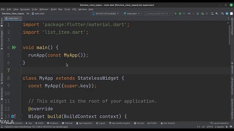The height and width of the screenshot is (131, 234).
Task: Collapse the import block fold on line 1
Action: point(21,24)
